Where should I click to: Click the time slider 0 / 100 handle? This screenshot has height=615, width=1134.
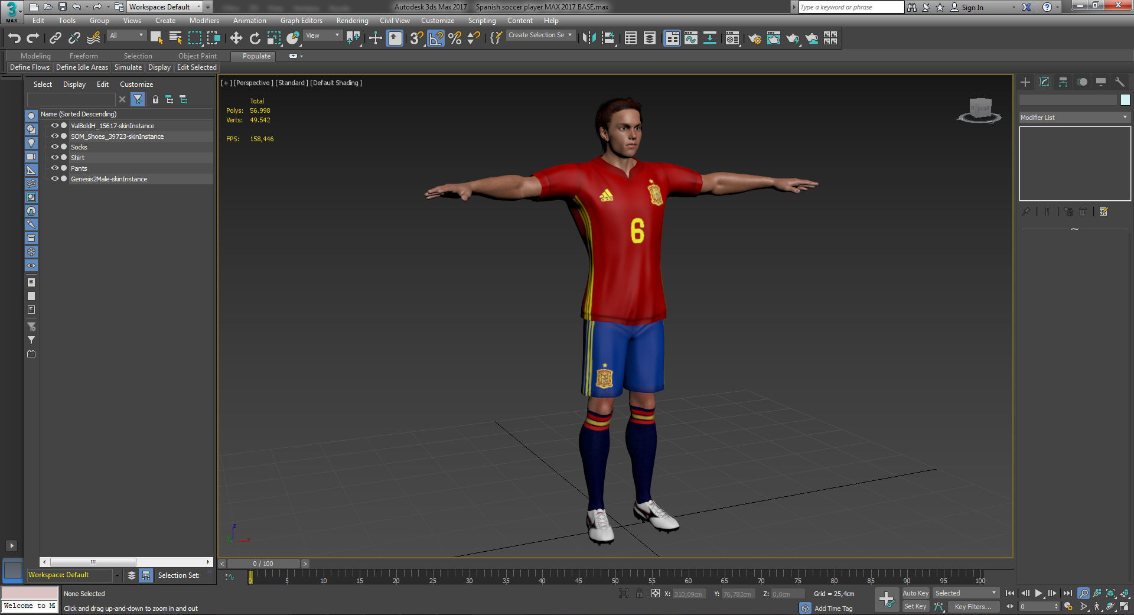263,564
